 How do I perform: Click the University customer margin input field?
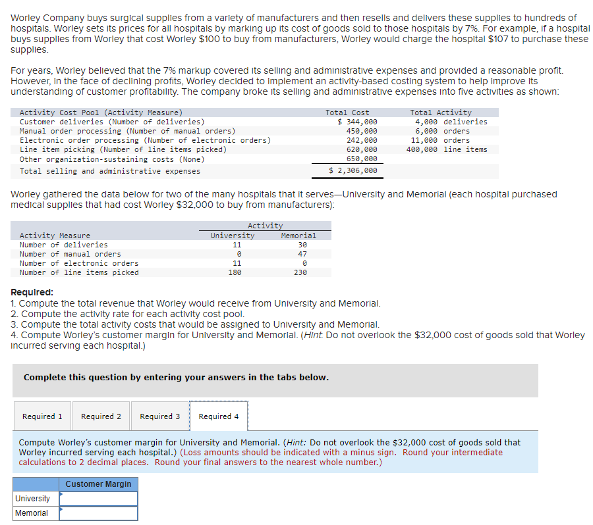(98, 499)
